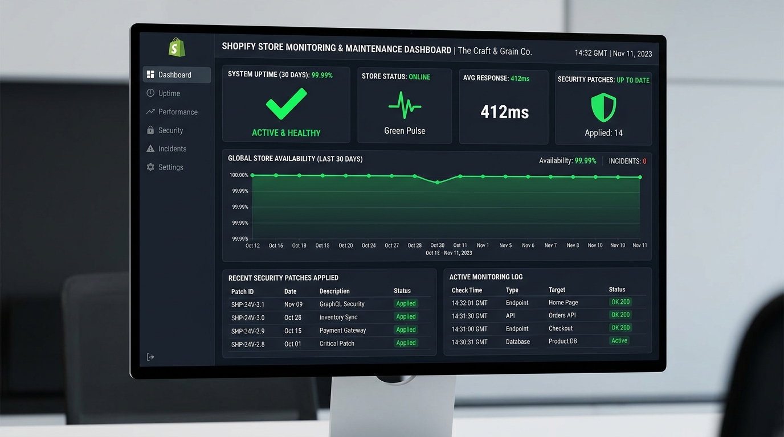Click OK 200 badge for Orders API
Viewport: 784px width, 437px height.
click(x=620, y=315)
